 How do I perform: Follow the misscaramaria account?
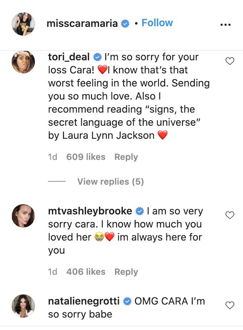tap(157, 23)
